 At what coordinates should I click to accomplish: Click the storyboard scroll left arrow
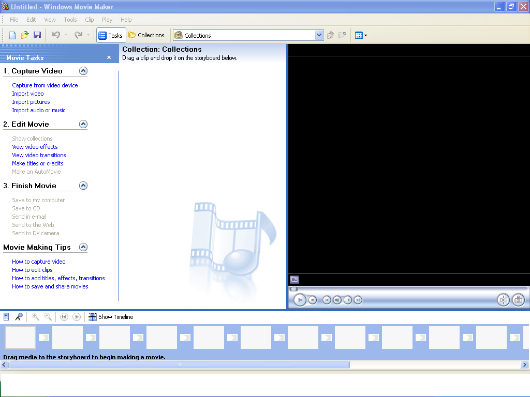(4, 364)
